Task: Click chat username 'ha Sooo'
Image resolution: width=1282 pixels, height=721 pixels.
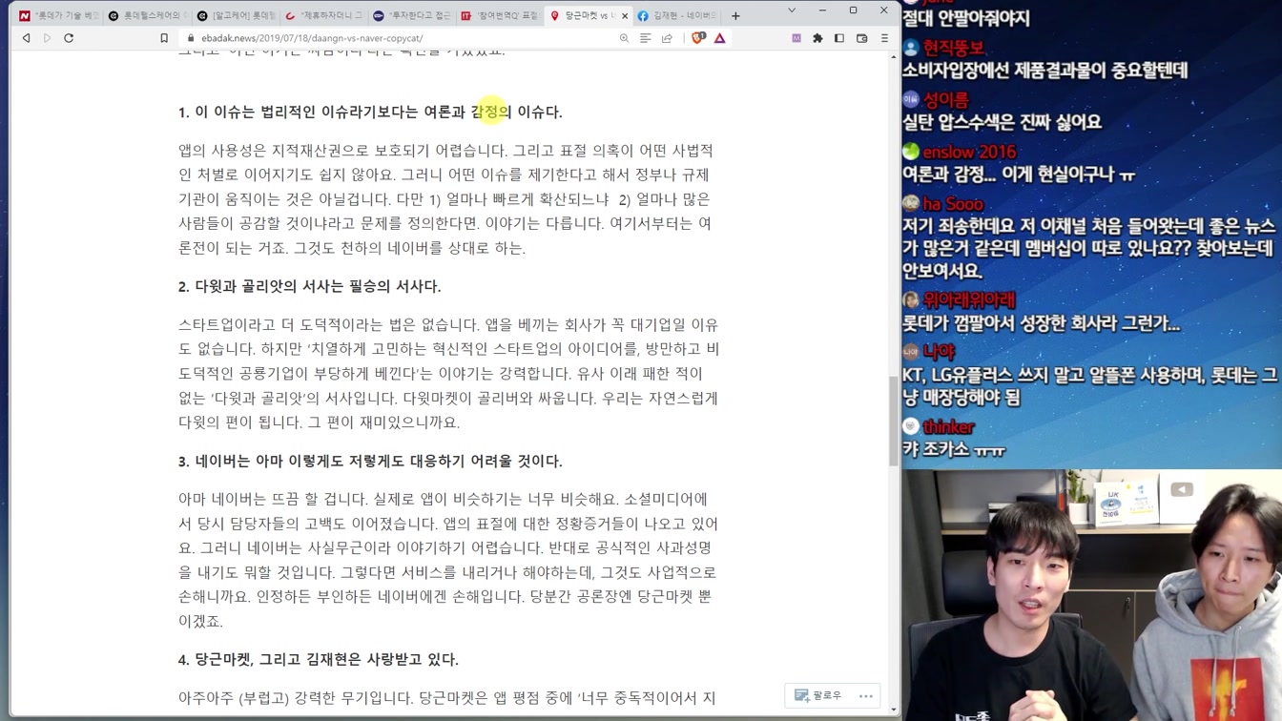Action: (953, 204)
